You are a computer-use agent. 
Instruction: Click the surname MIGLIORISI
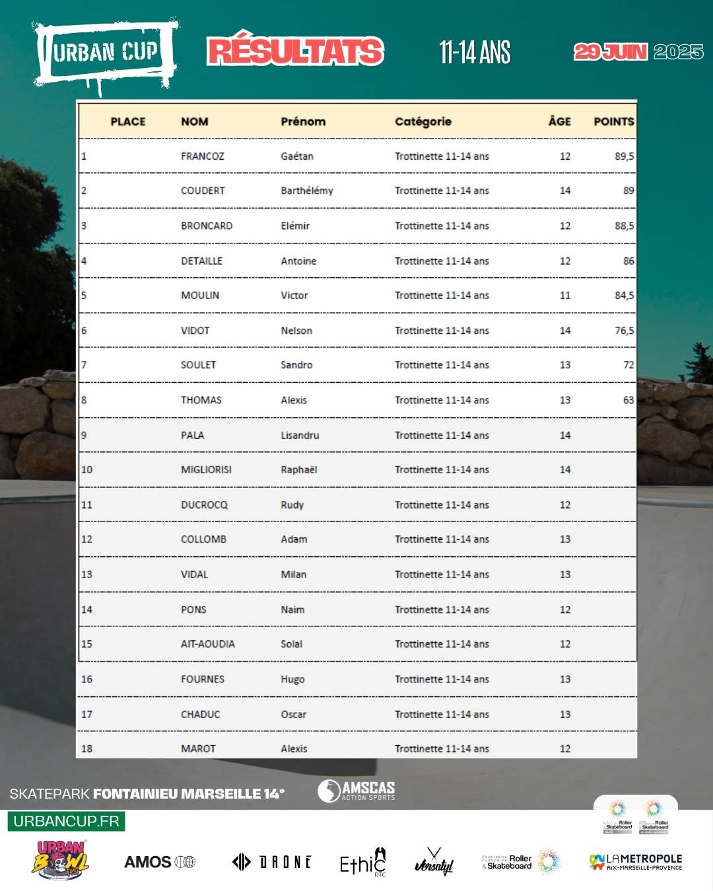tap(207, 470)
